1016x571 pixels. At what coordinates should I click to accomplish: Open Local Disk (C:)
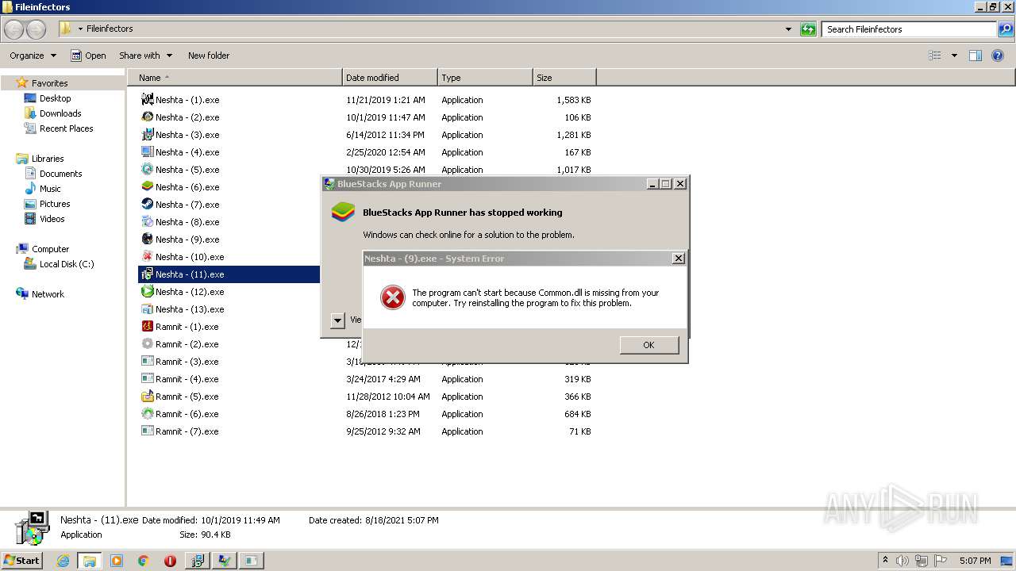coord(67,264)
